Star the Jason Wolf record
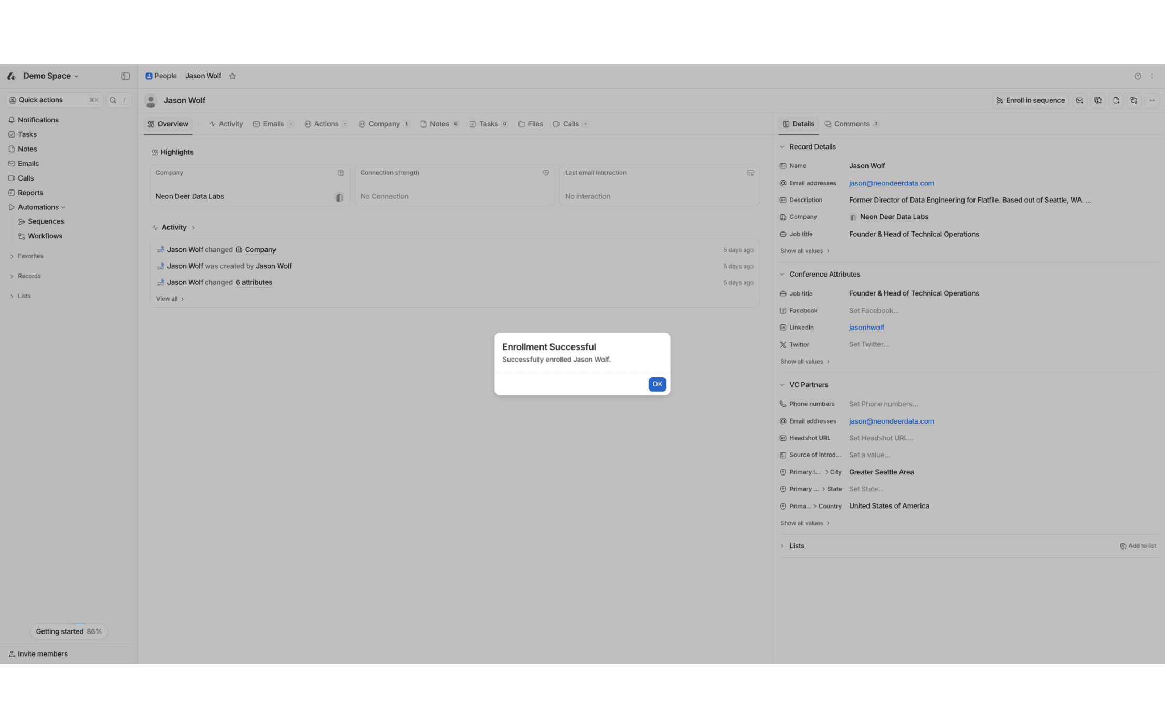The height and width of the screenshot is (728, 1165). (x=232, y=76)
